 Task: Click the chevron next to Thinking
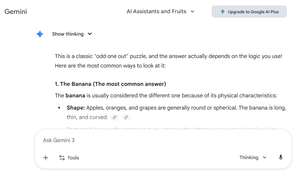tap(265, 157)
